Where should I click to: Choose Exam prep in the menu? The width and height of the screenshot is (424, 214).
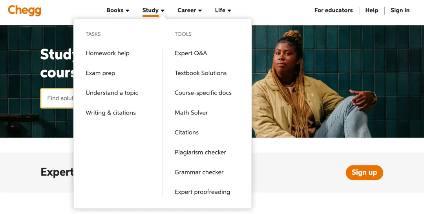(x=100, y=73)
